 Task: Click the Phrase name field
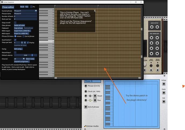coord(25,14)
